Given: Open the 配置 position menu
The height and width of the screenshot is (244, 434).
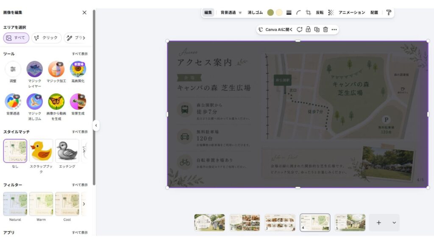Looking at the screenshot, I should coord(374,12).
